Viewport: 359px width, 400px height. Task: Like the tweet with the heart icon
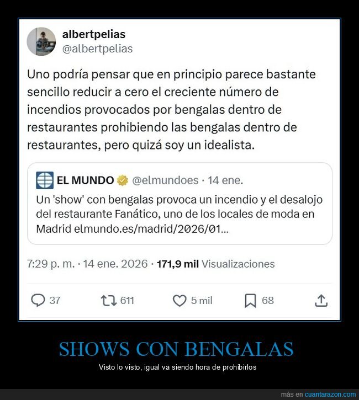pos(179,301)
